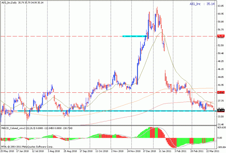This screenshot has width=226, height=153.
Task: Select the 429.6300 MACD scale value
Action: click(x=222, y=127)
